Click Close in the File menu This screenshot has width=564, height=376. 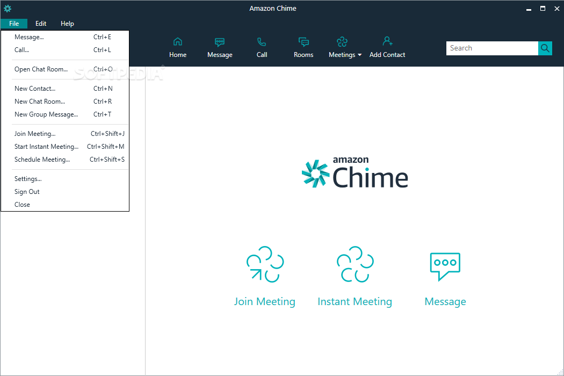coord(65,204)
